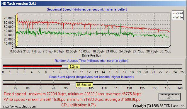187x109 pixels.
Task: Click the 25 mark on access time scale
Action: tap(182, 72)
